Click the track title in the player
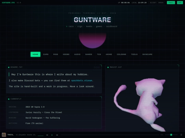This screenshot has width=185, height=138. point(11,135)
